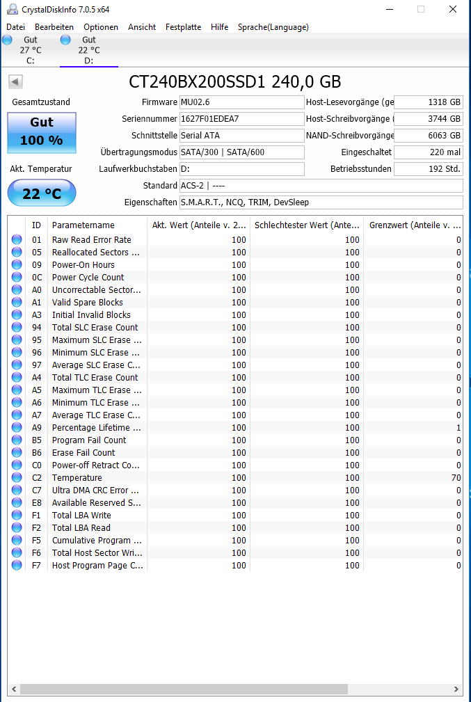Maximize the CrystalDiskInfo window
This screenshot has width=471, height=702.
(x=421, y=9)
